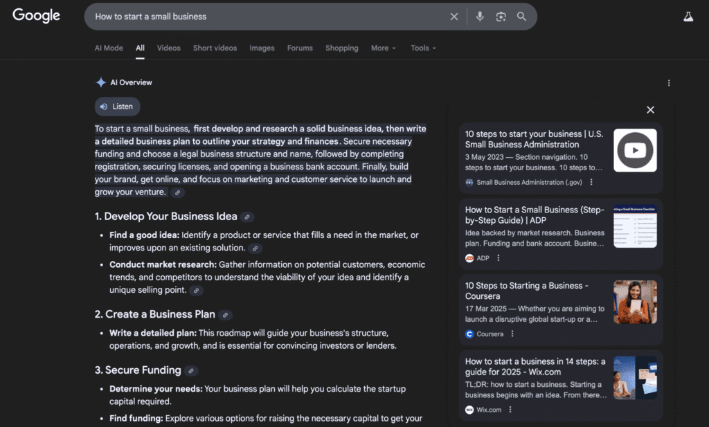Open Wix.com 14 steps guide link
709x427 pixels.
[535, 366]
